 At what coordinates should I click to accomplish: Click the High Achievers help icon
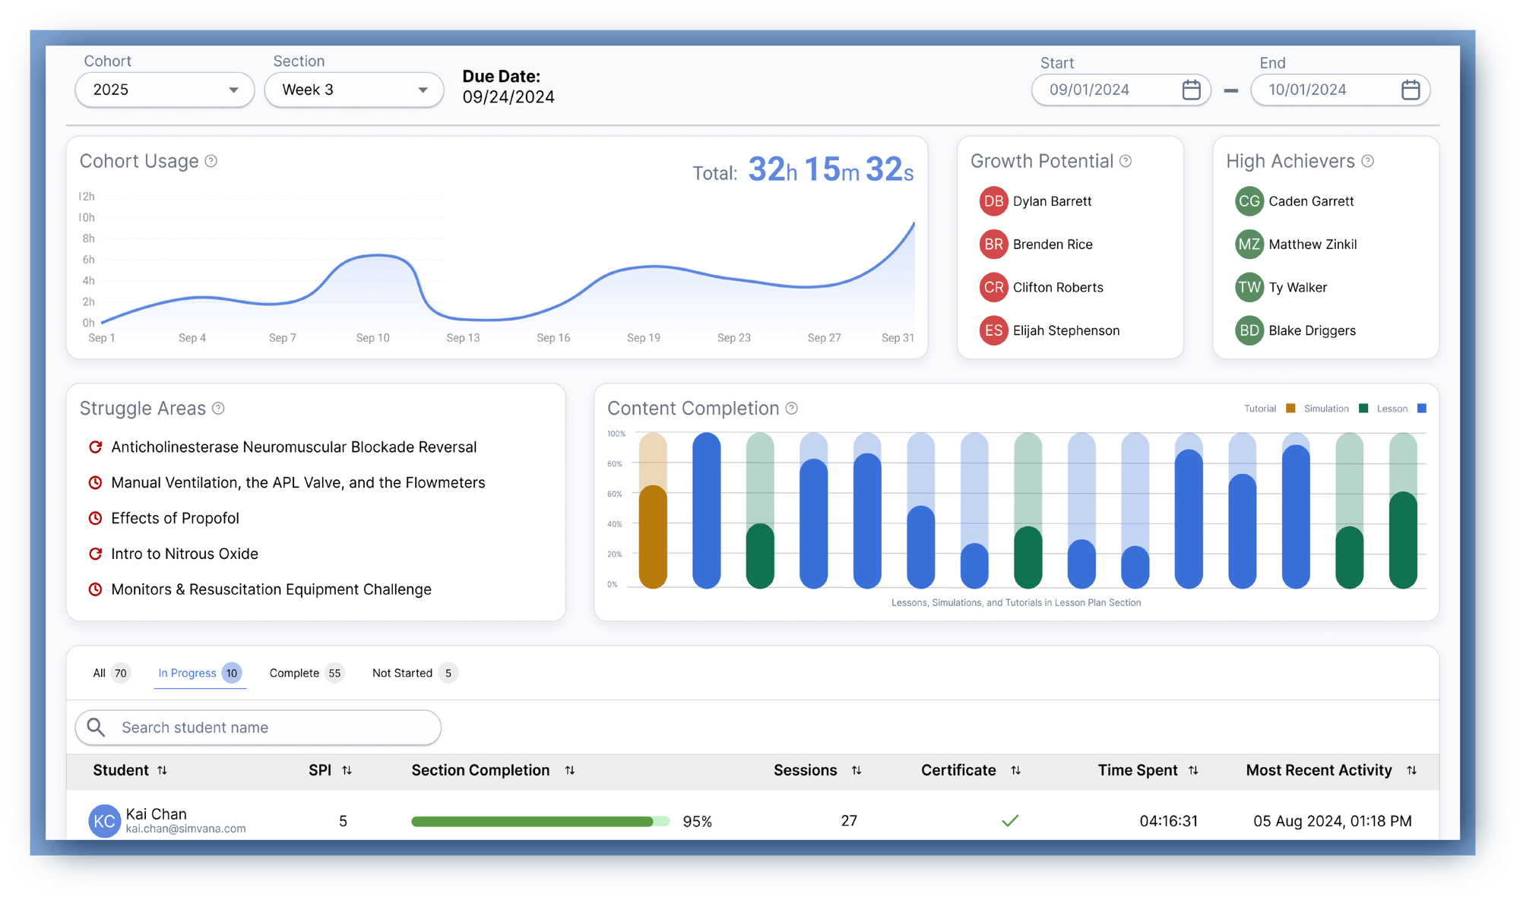(1367, 161)
